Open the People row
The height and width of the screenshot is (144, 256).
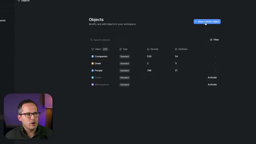point(155,70)
